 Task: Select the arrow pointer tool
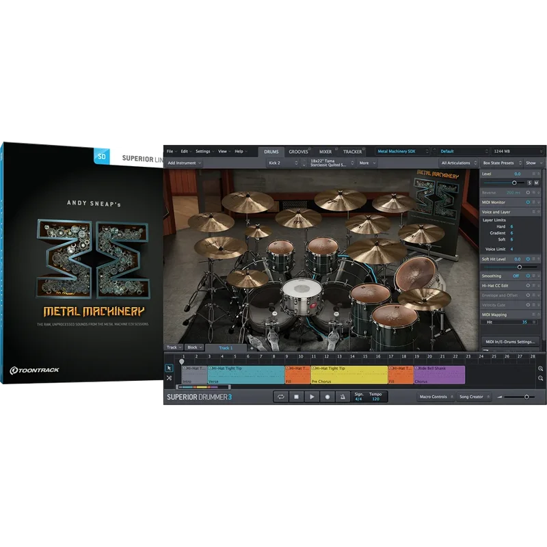(169, 369)
